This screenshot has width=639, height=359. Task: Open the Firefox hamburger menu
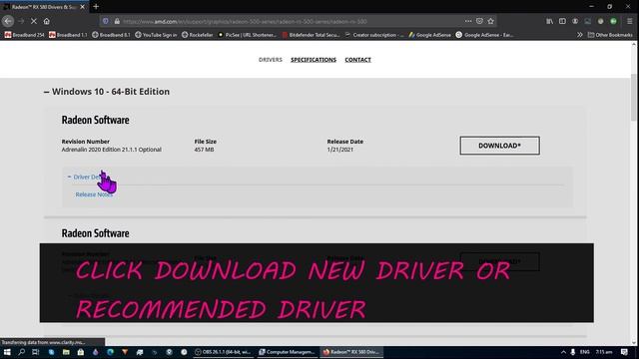tap(630, 21)
